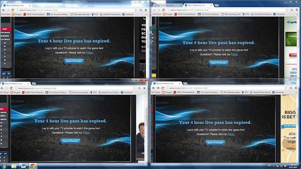Click Select TV Provider in the bottom-right window
The width and height of the screenshot is (301, 169).
[x=215, y=143]
